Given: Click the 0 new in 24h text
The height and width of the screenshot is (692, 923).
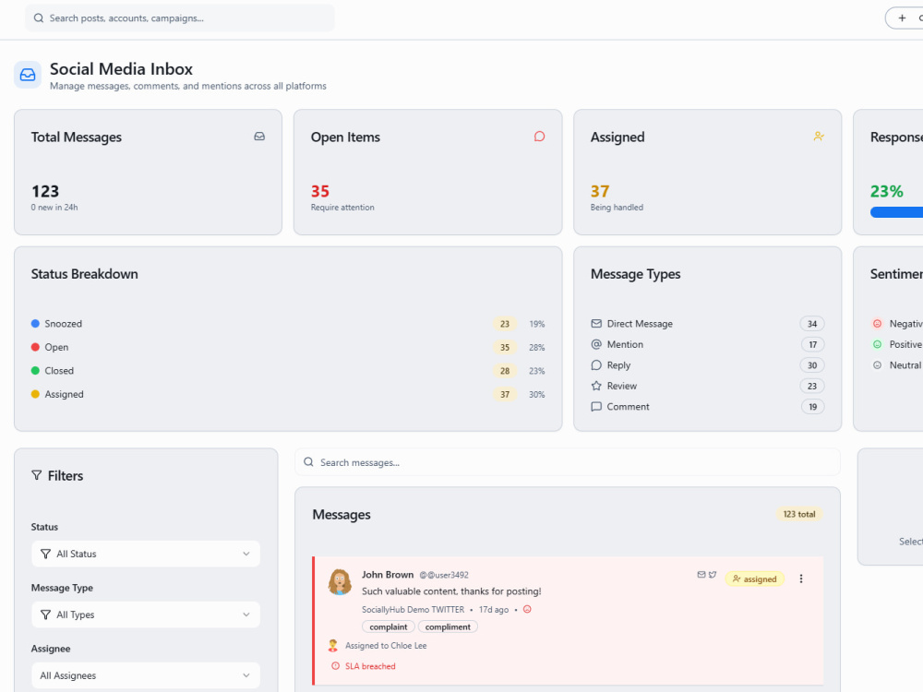Looking at the screenshot, I should coord(54,207).
